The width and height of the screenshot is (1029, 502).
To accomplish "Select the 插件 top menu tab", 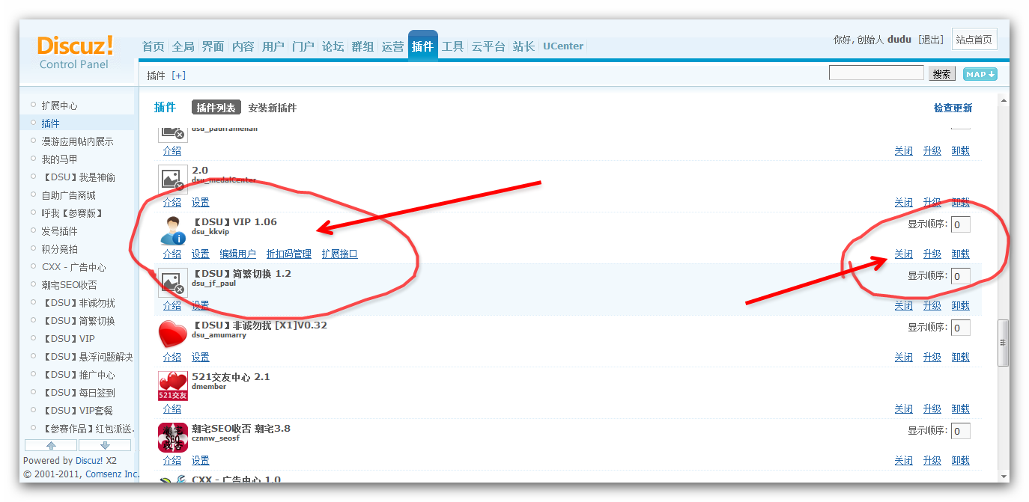I will (x=422, y=46).
